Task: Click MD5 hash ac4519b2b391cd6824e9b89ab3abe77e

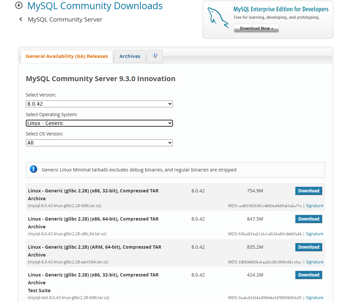Action: tap(270, 206)
